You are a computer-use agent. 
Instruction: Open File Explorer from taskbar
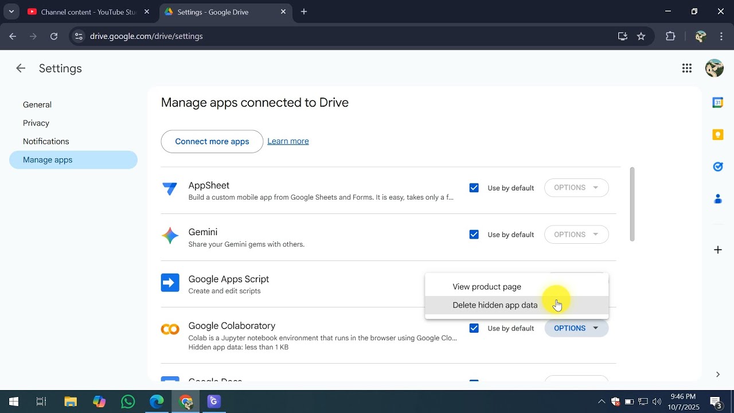pos(70,402)
